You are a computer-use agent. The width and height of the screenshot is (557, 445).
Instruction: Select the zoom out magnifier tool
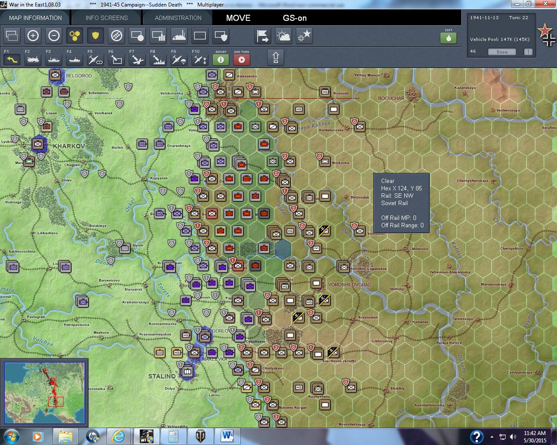tap(54, 36)
